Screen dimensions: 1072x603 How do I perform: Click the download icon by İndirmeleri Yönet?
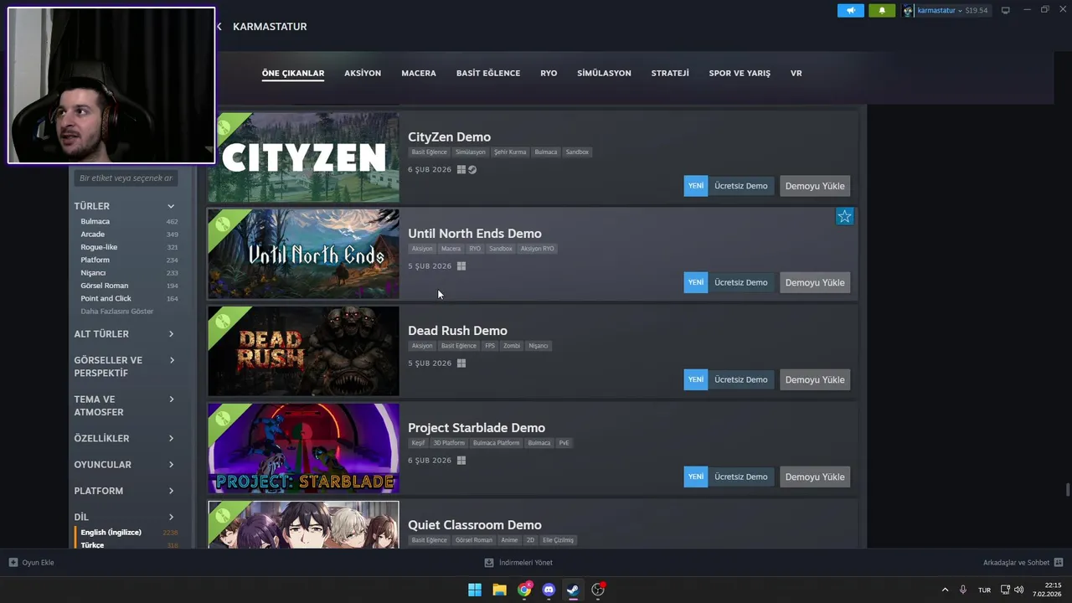coord(489,563)
